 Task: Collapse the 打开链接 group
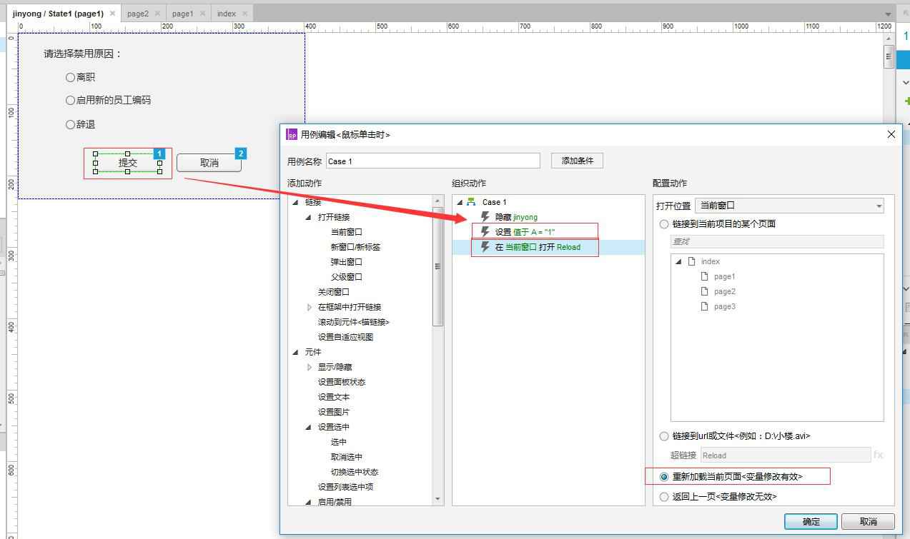pyautogui.click(x=309, y=217)
